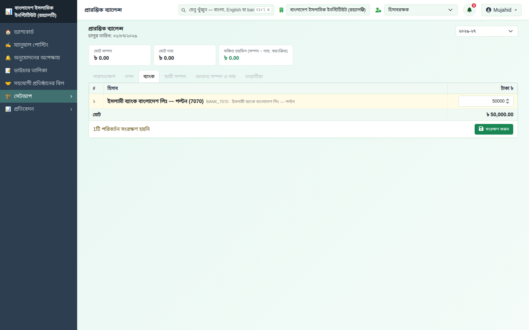
Task: Expand the সেটআপ sidebar submenu chevron
Action: tap(71, 96)
